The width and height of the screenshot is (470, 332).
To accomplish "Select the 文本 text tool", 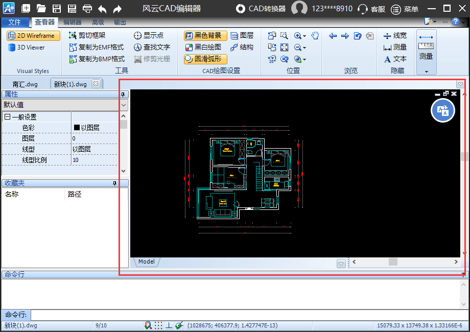I will click(395, 59).
